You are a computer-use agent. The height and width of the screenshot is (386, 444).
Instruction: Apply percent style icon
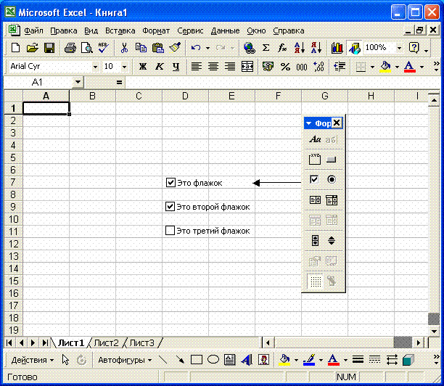(x=285, y=67)
